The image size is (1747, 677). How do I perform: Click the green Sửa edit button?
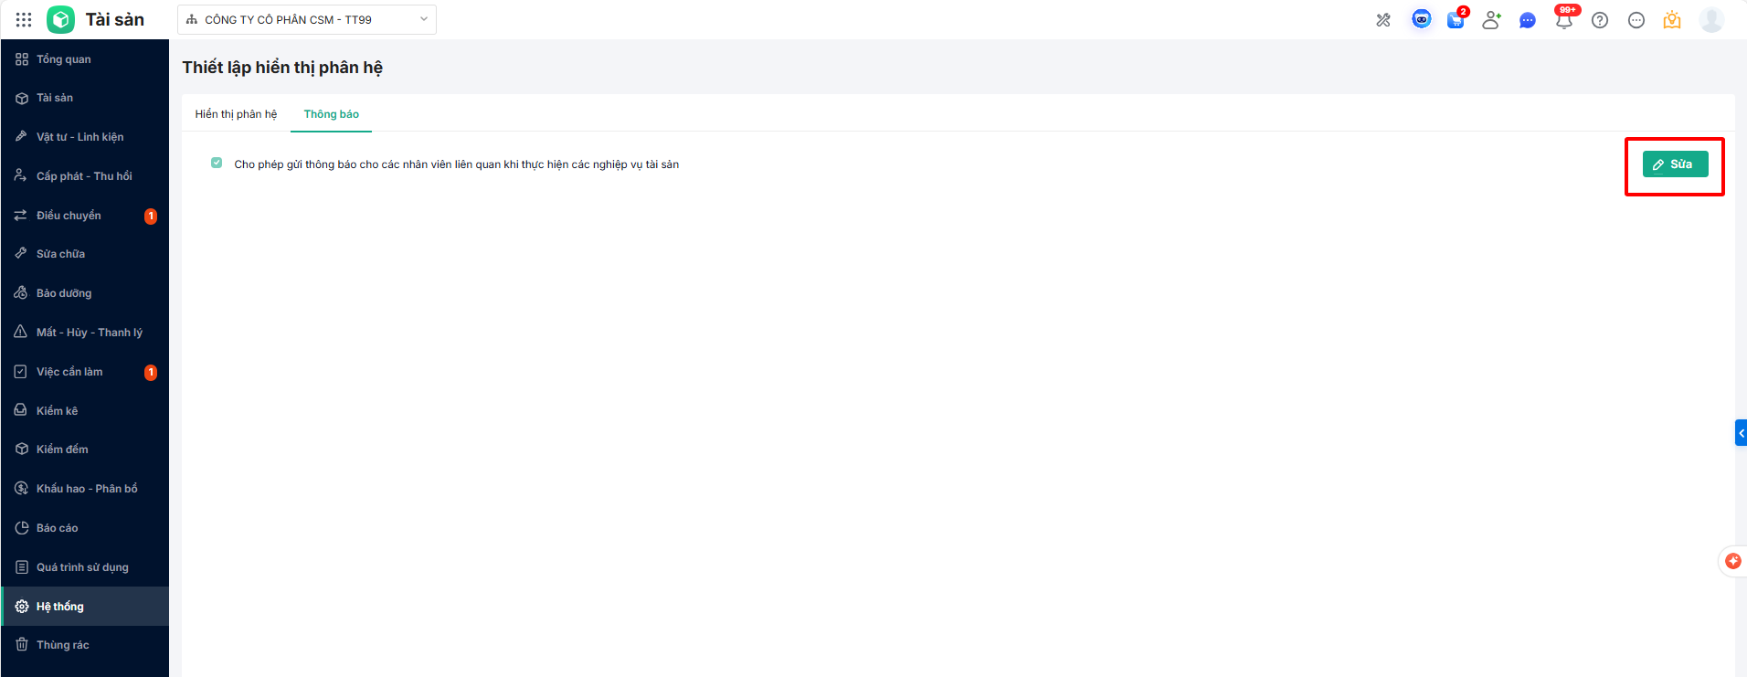[x=1675, y=164]
